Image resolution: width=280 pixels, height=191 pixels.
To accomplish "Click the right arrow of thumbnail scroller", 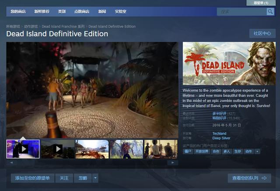I will click(173, 163).
